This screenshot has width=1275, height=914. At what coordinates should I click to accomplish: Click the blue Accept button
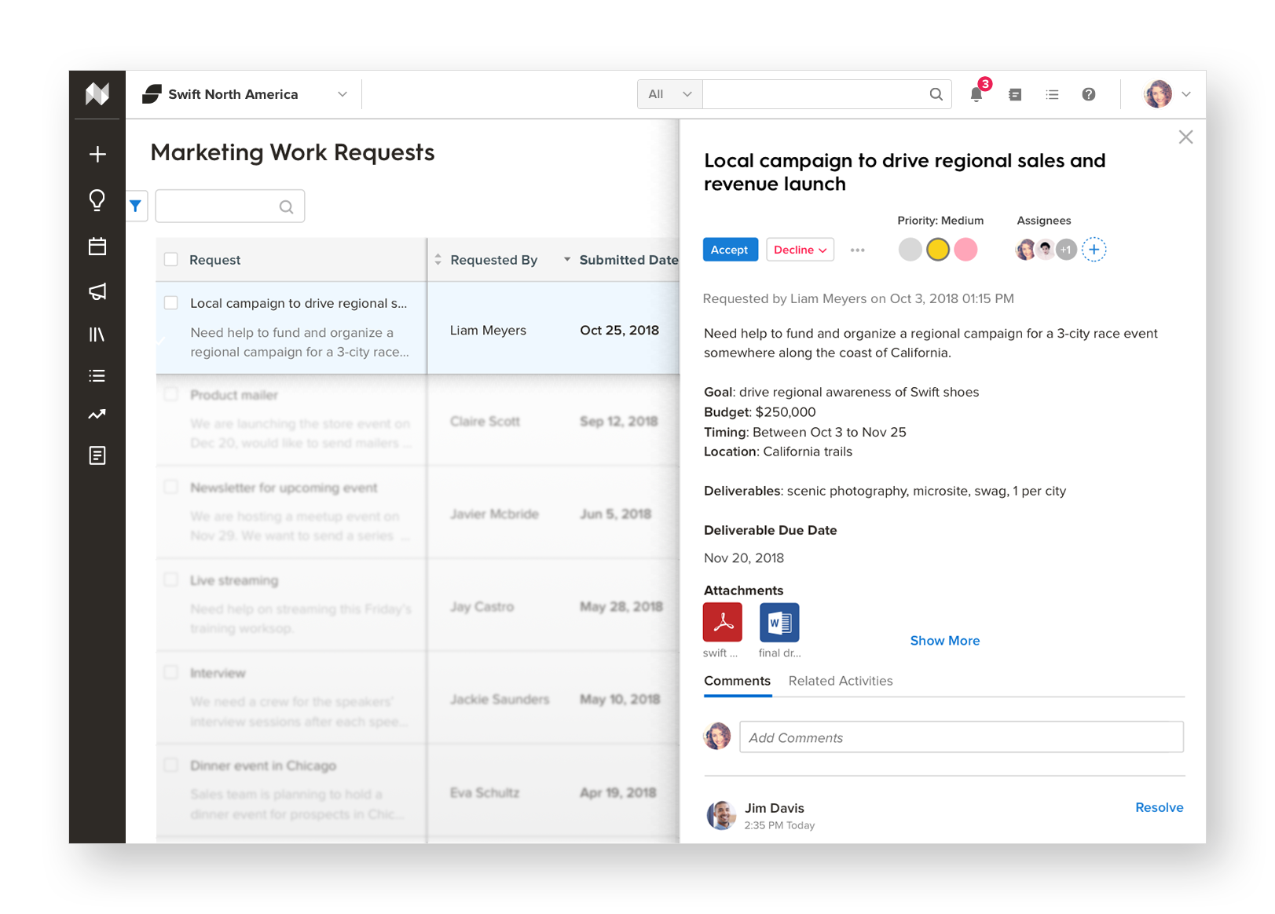pos(730,250)
